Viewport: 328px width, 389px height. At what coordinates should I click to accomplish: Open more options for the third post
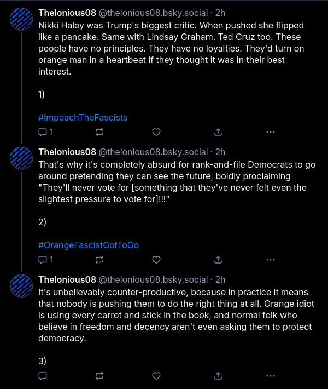271,376
